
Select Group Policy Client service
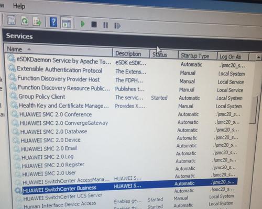pos(42,97)
